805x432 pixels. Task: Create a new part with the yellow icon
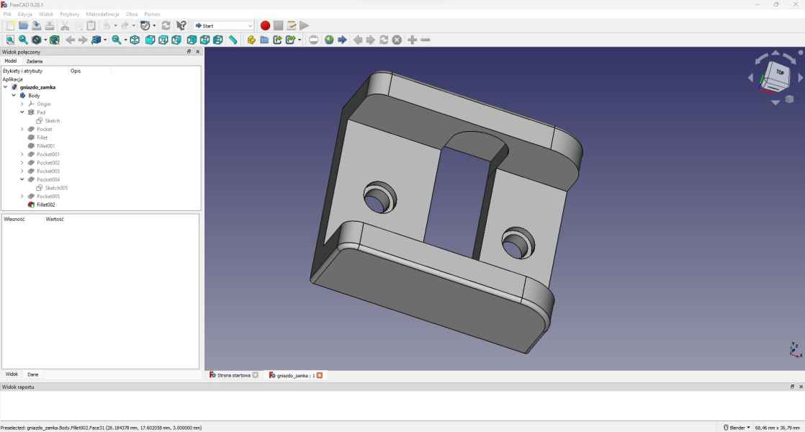(251, 40)
